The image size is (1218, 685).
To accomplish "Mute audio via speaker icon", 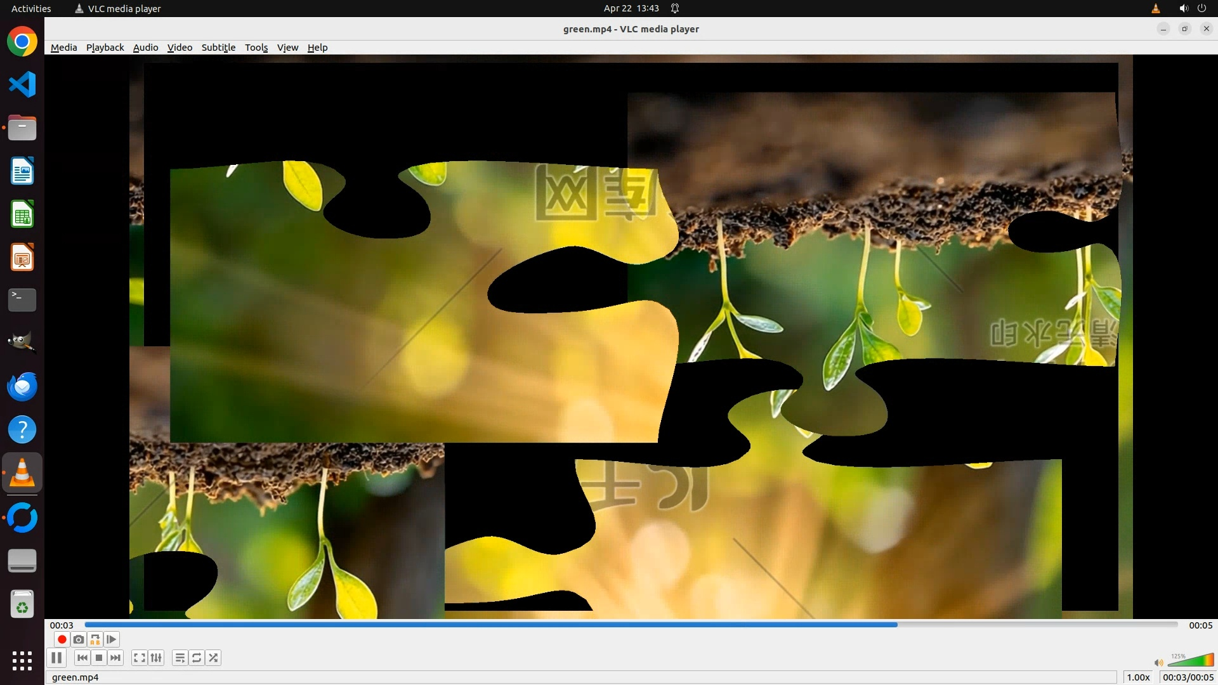I will pyautogui.click(x=1158, y=663).
